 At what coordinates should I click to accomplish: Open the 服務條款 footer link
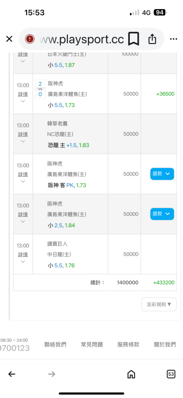[x=128, y=344]
